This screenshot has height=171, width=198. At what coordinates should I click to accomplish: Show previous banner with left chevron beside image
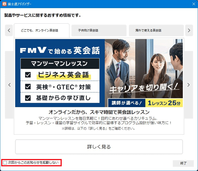9,85
